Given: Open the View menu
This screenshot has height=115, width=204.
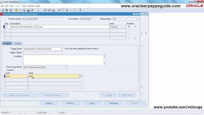Looking at the screenshot, I should click(12, 6).
